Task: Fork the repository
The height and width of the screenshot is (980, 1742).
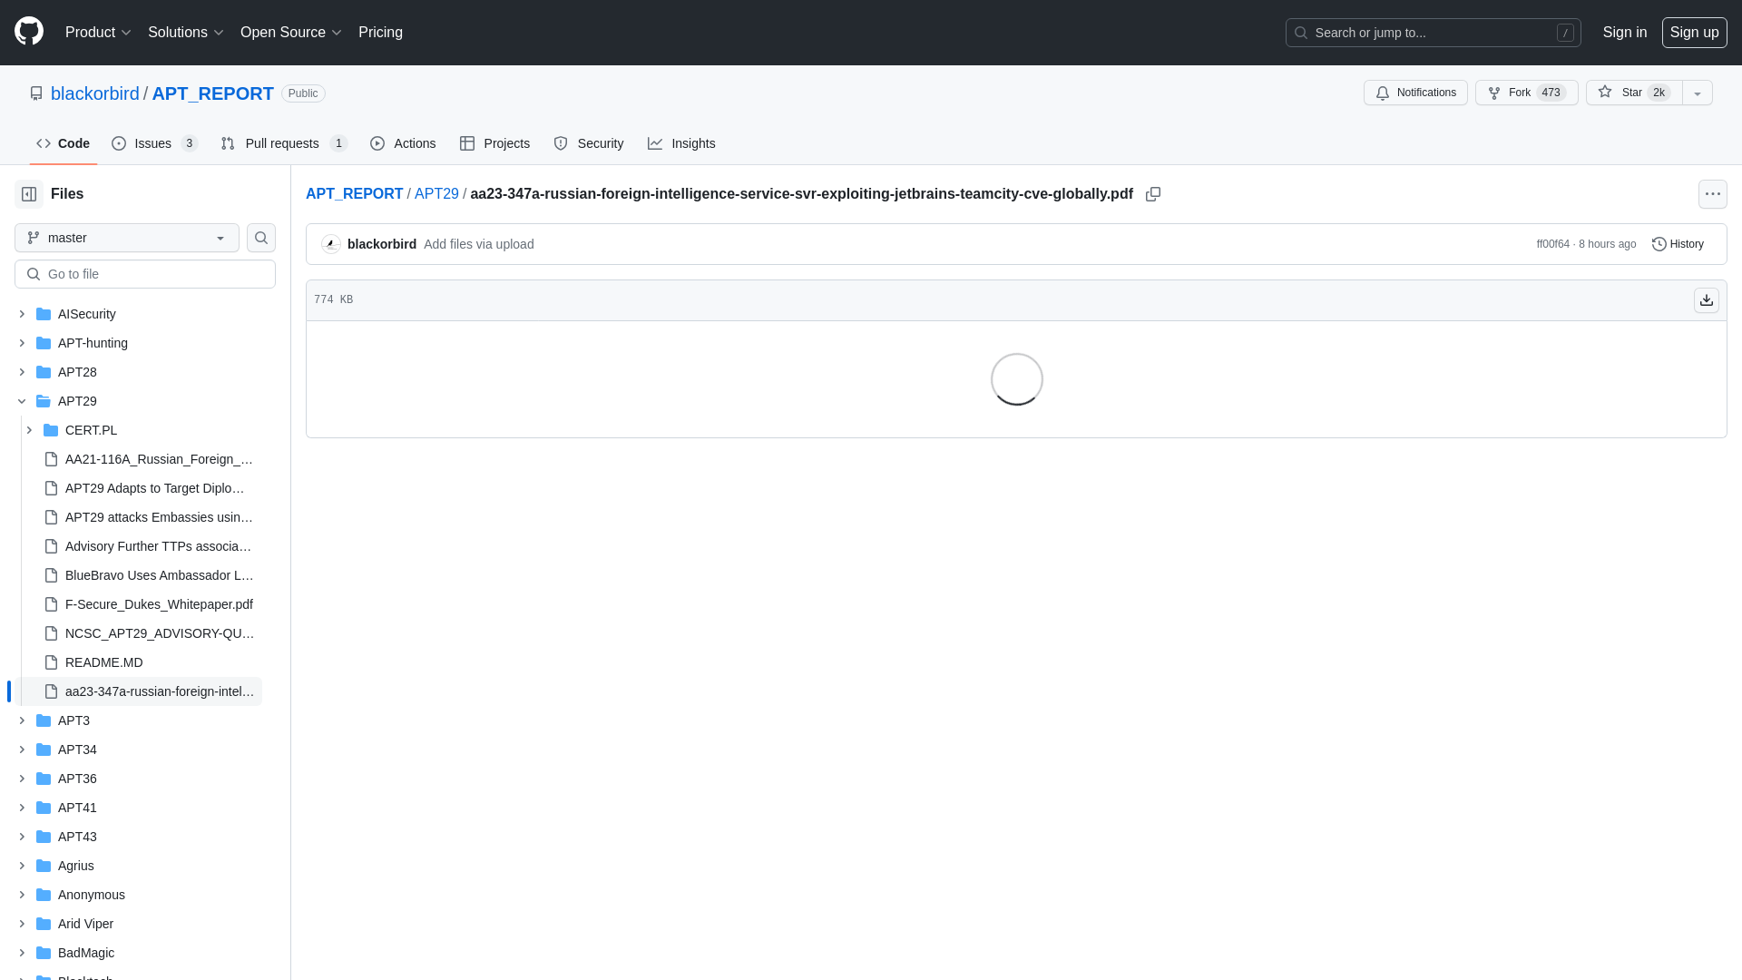Action: (1526, 93)
